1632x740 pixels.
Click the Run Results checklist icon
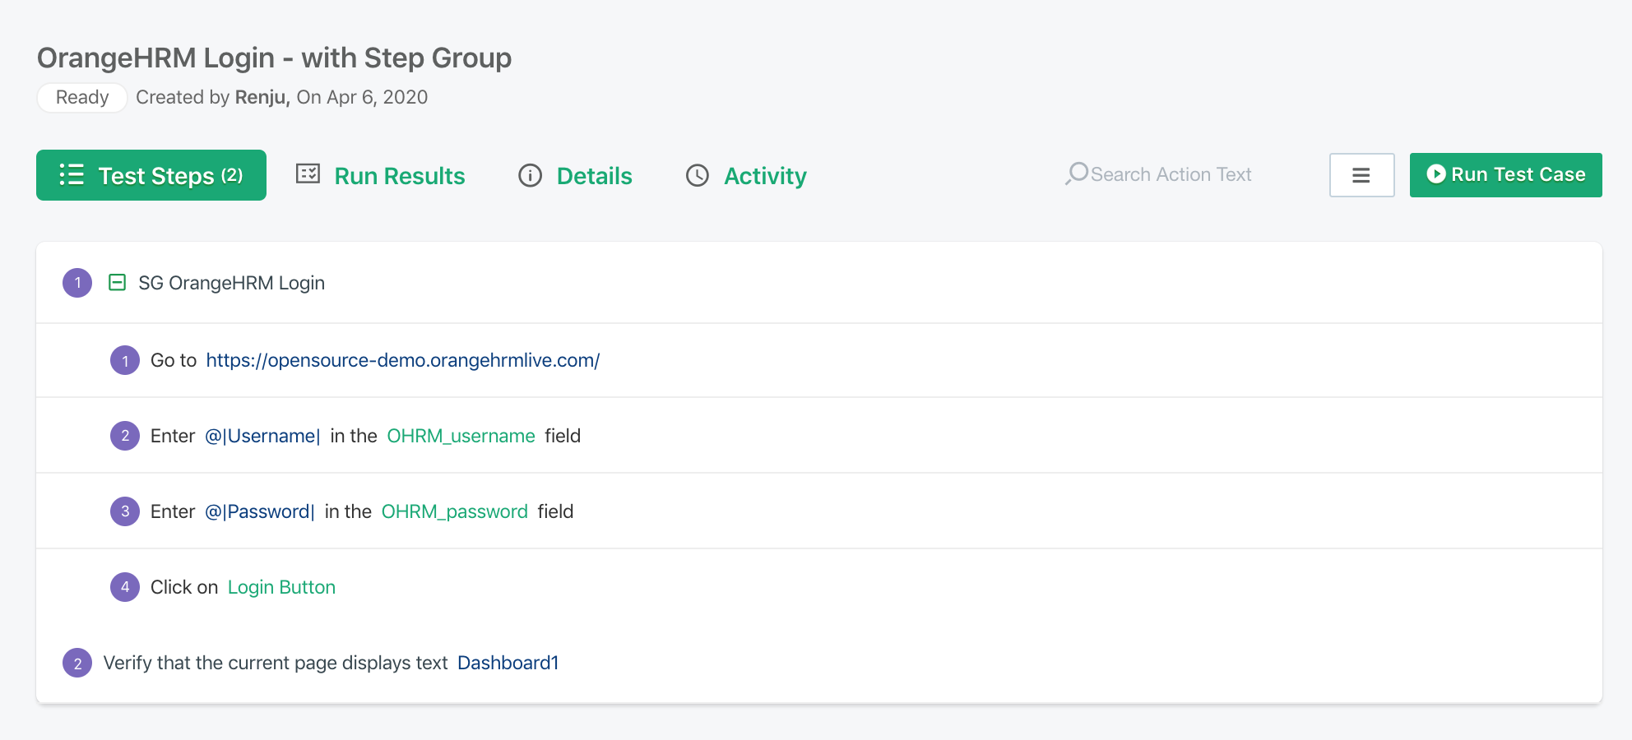click(308, 173)
